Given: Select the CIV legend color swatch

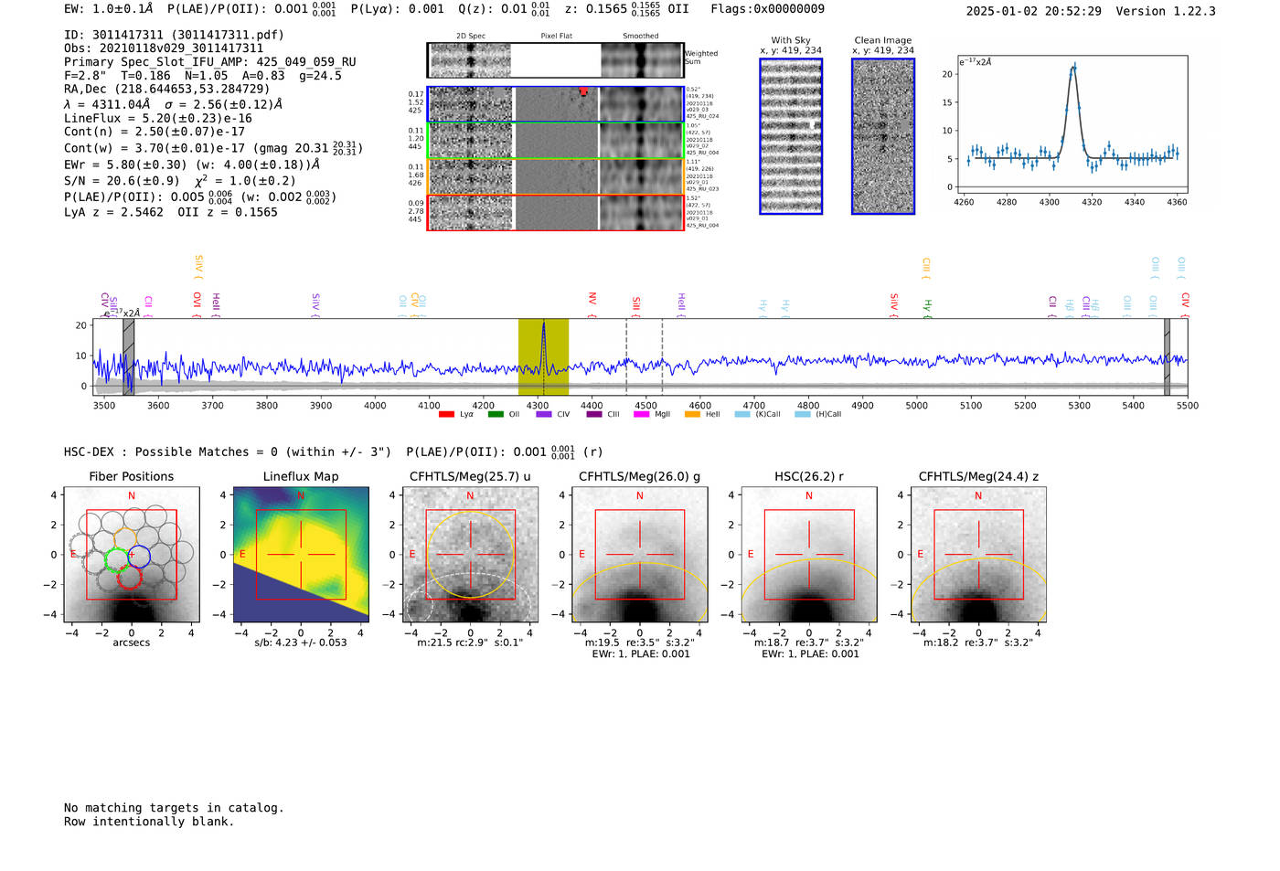Looking at the screenshot, I should tap(544, 414).
